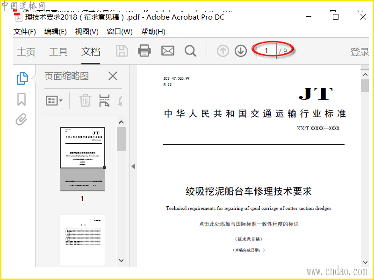This screenshot has height=280, width=374.
Task: Click thumbnail panel scroll down arrow
Action: pyautogui.click(x=121, y=260)
